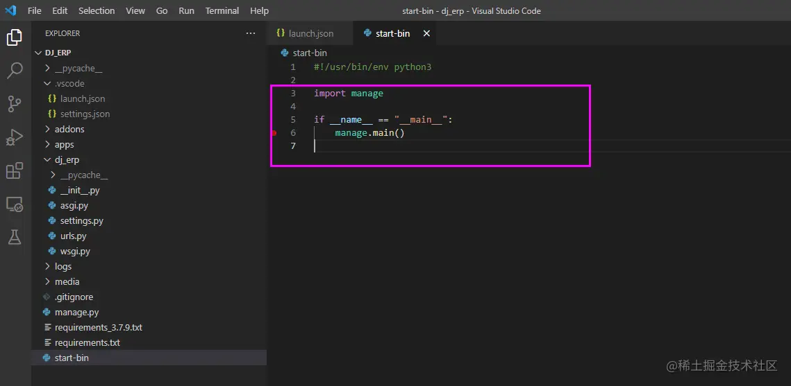Open the Terminal menu
Viewport: 791px width, 386px height.
coord(222,10)
